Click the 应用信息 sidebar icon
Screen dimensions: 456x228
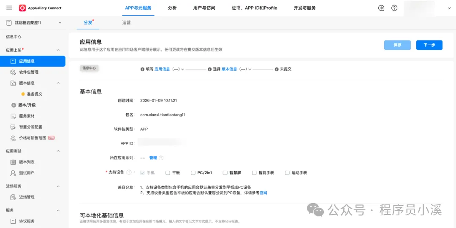(13, 61)
